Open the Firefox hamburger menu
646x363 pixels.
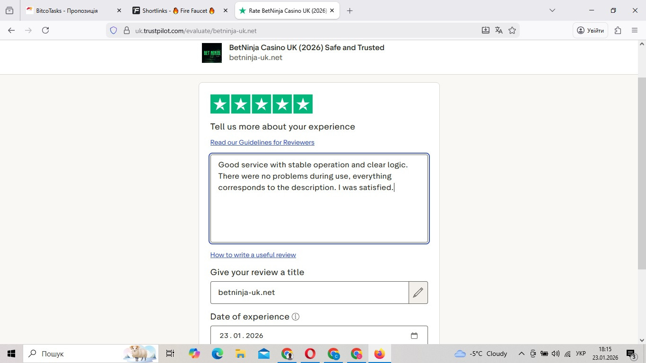[x=635, y=30]
